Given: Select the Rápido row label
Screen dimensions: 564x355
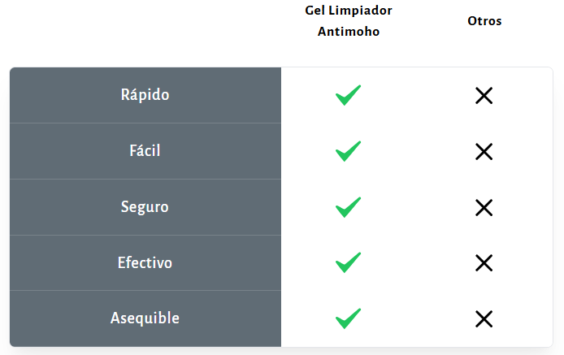Looking at the screenshot, I should click(145, 94).
